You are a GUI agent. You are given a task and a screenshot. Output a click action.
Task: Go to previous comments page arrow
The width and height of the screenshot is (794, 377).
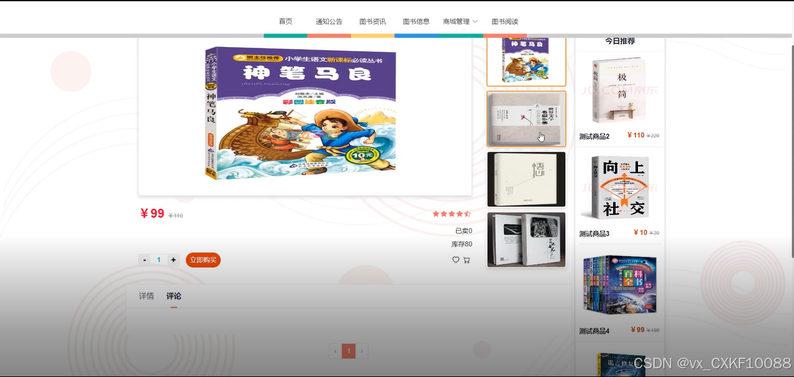(x=336, y=352)
